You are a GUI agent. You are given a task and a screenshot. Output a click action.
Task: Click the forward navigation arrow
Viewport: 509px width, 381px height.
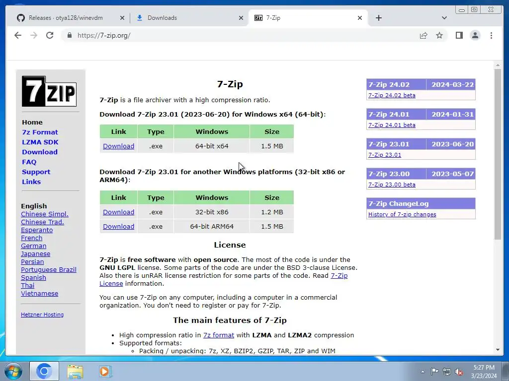tap(34, 35)
